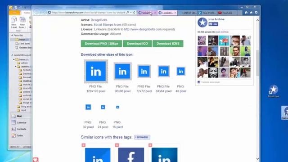Switch to the Your Profile LinkedIn tab
The image size is (288, 162).
[207, 13]
